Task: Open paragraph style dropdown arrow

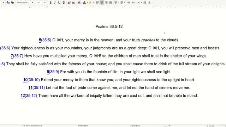Action: 3,2
